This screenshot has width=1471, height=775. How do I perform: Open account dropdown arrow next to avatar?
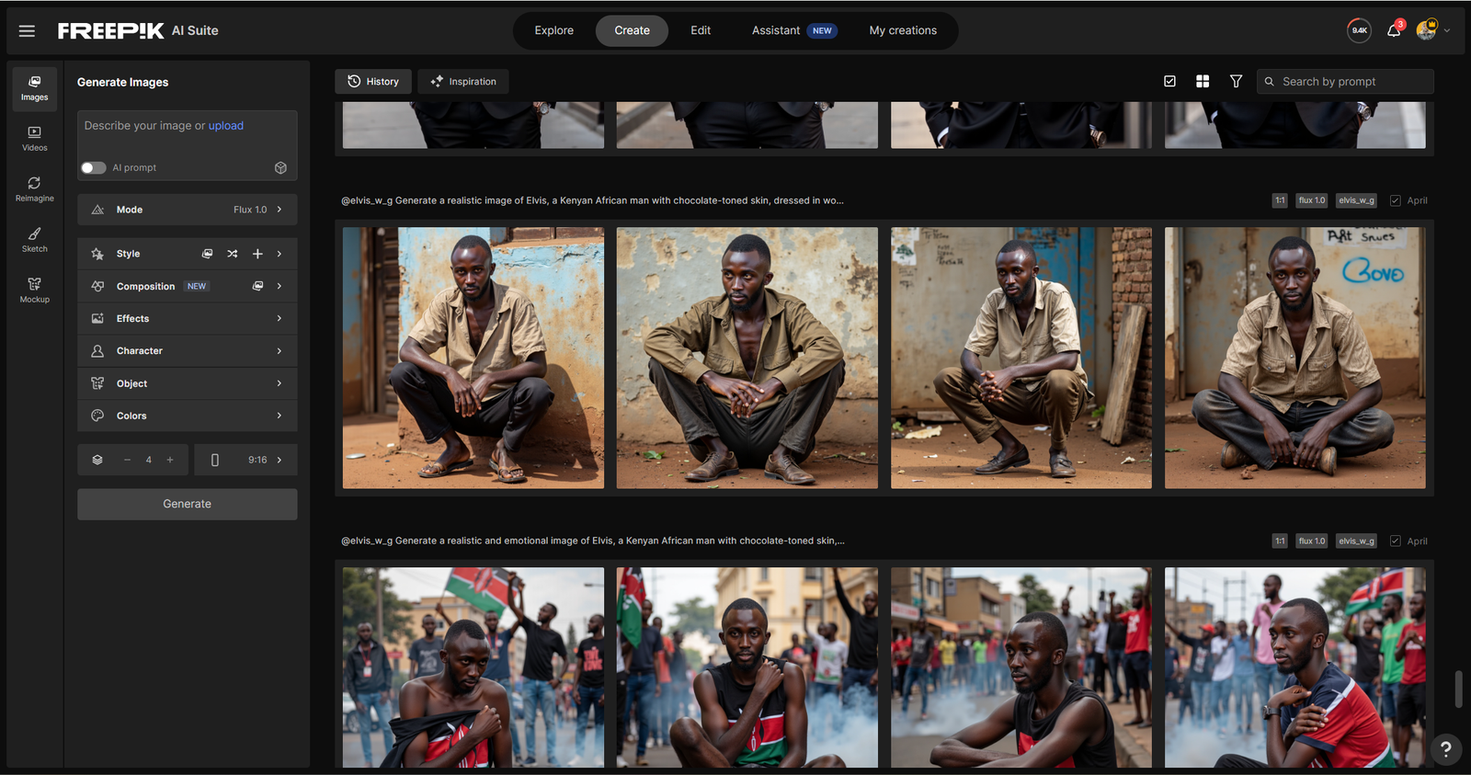coord(1447,30)
